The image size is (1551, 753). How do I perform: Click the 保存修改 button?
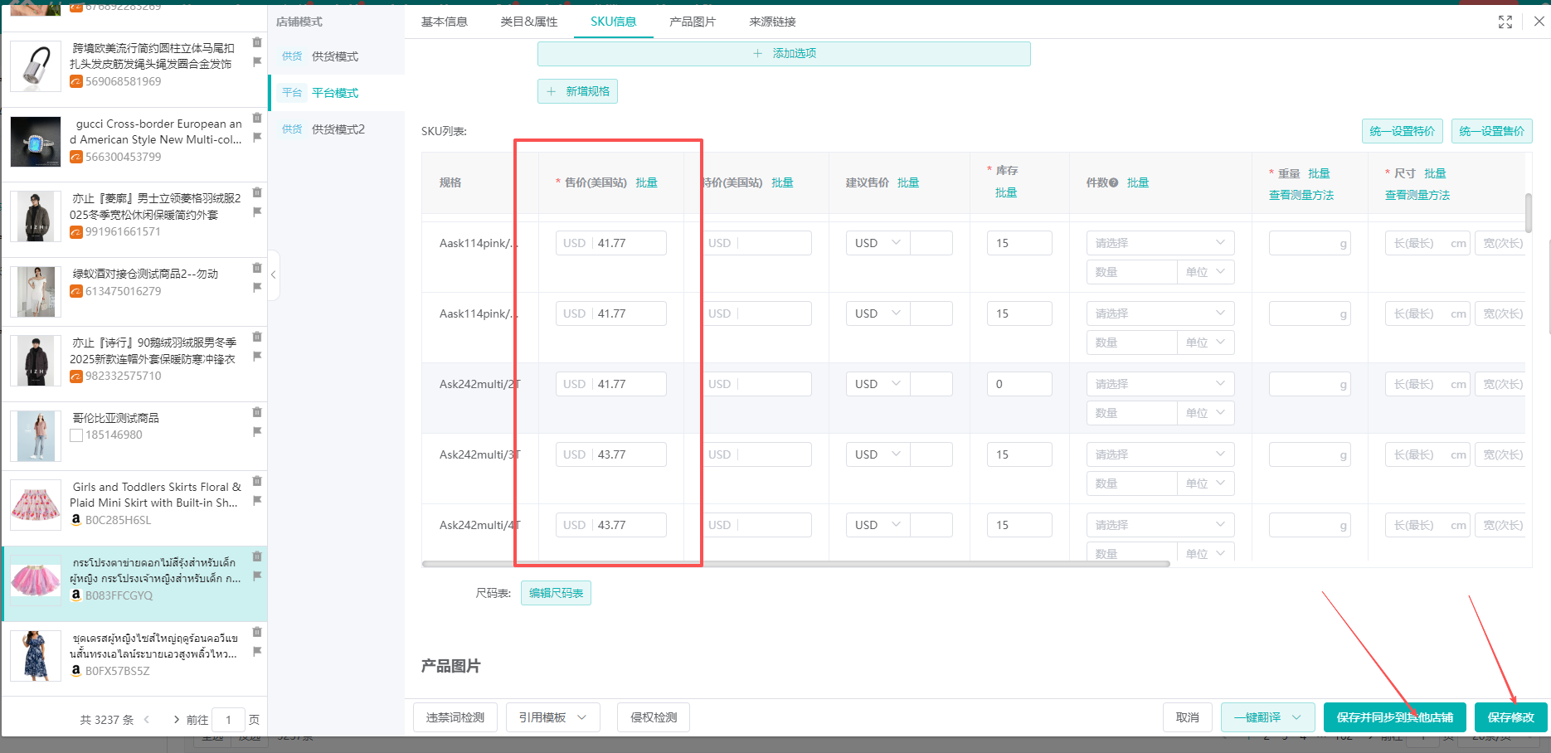pos(1510,717)
